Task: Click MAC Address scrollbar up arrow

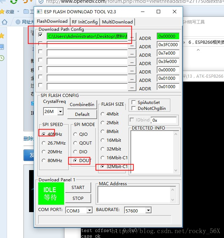Action: [173, 190]
